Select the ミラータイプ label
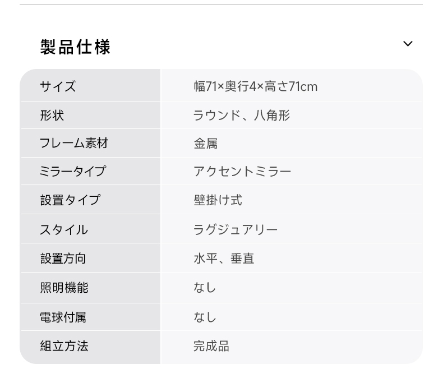 [73, 171]
